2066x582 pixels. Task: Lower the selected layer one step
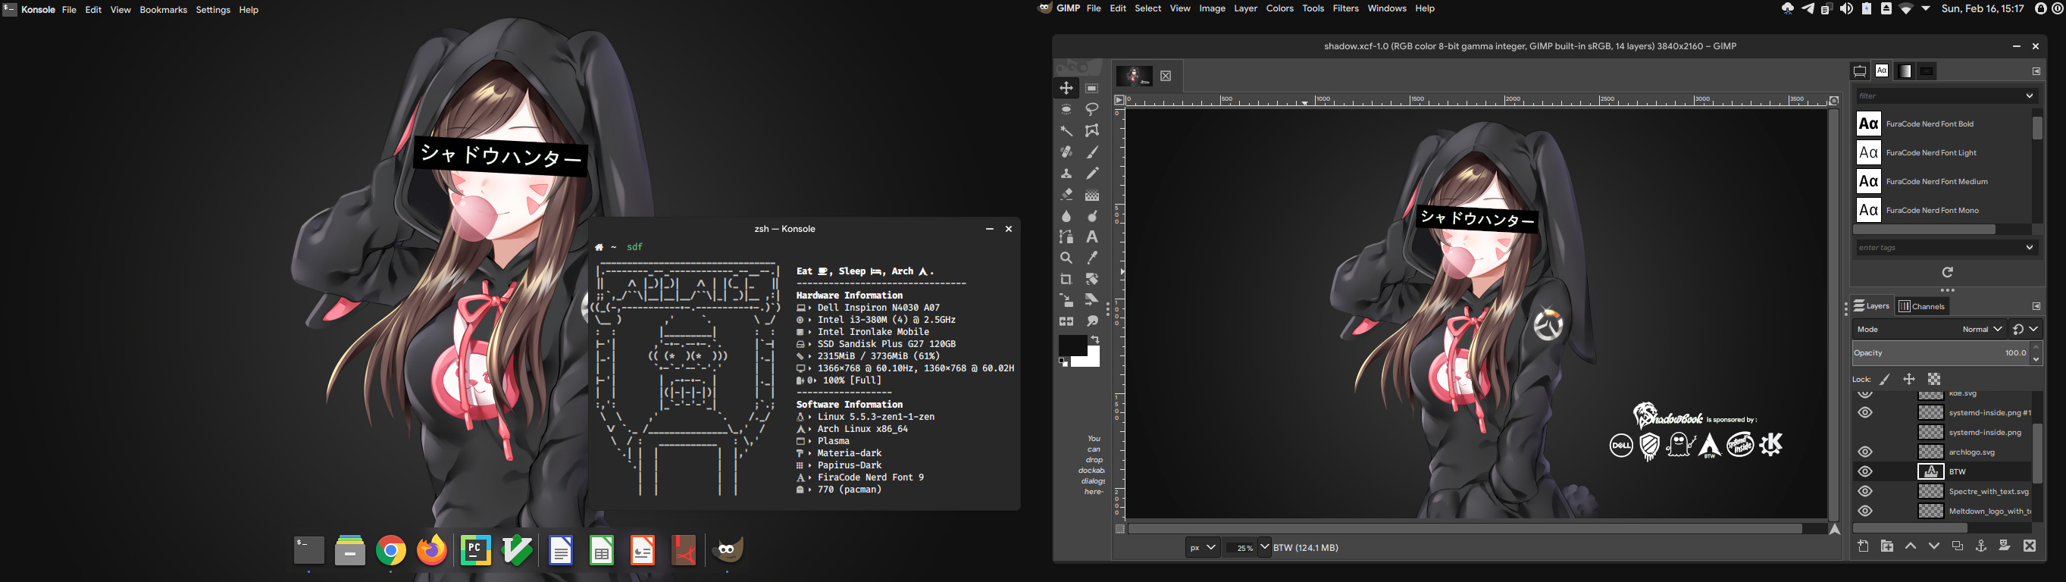pos(1933,546)
